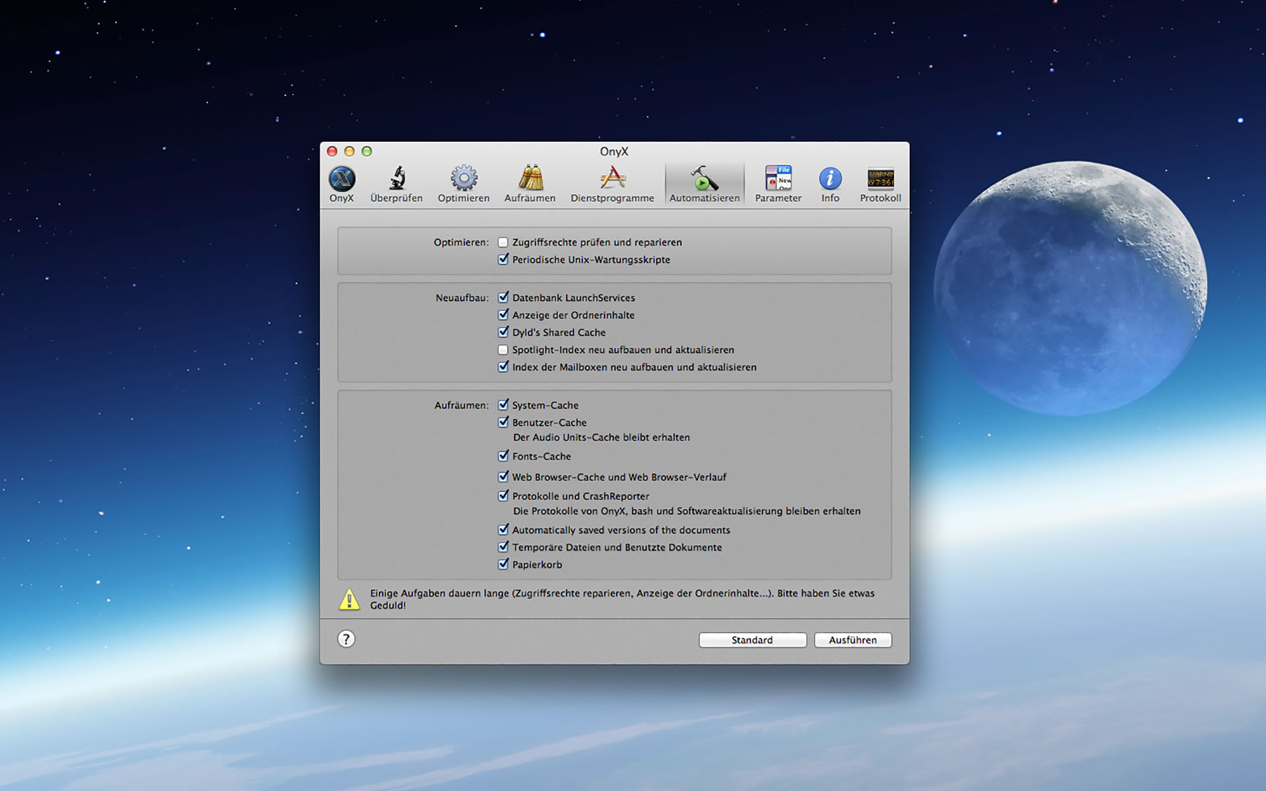Toggle Anzeige der Ordnerinhalte checkbox
This screenshot has height=791, width=1266.
click(x=503, y=315)
